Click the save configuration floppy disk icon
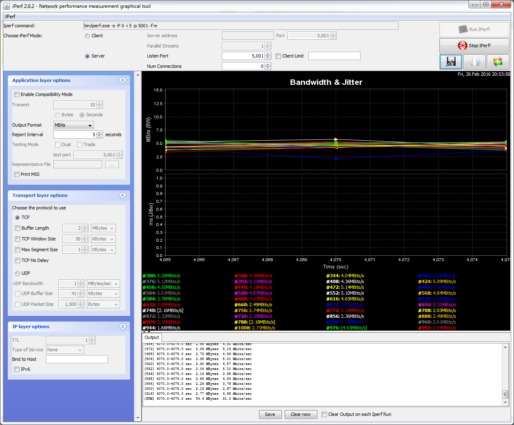Image resolution: width=514 pixels, height=425 pixels. tap(451, 62)
